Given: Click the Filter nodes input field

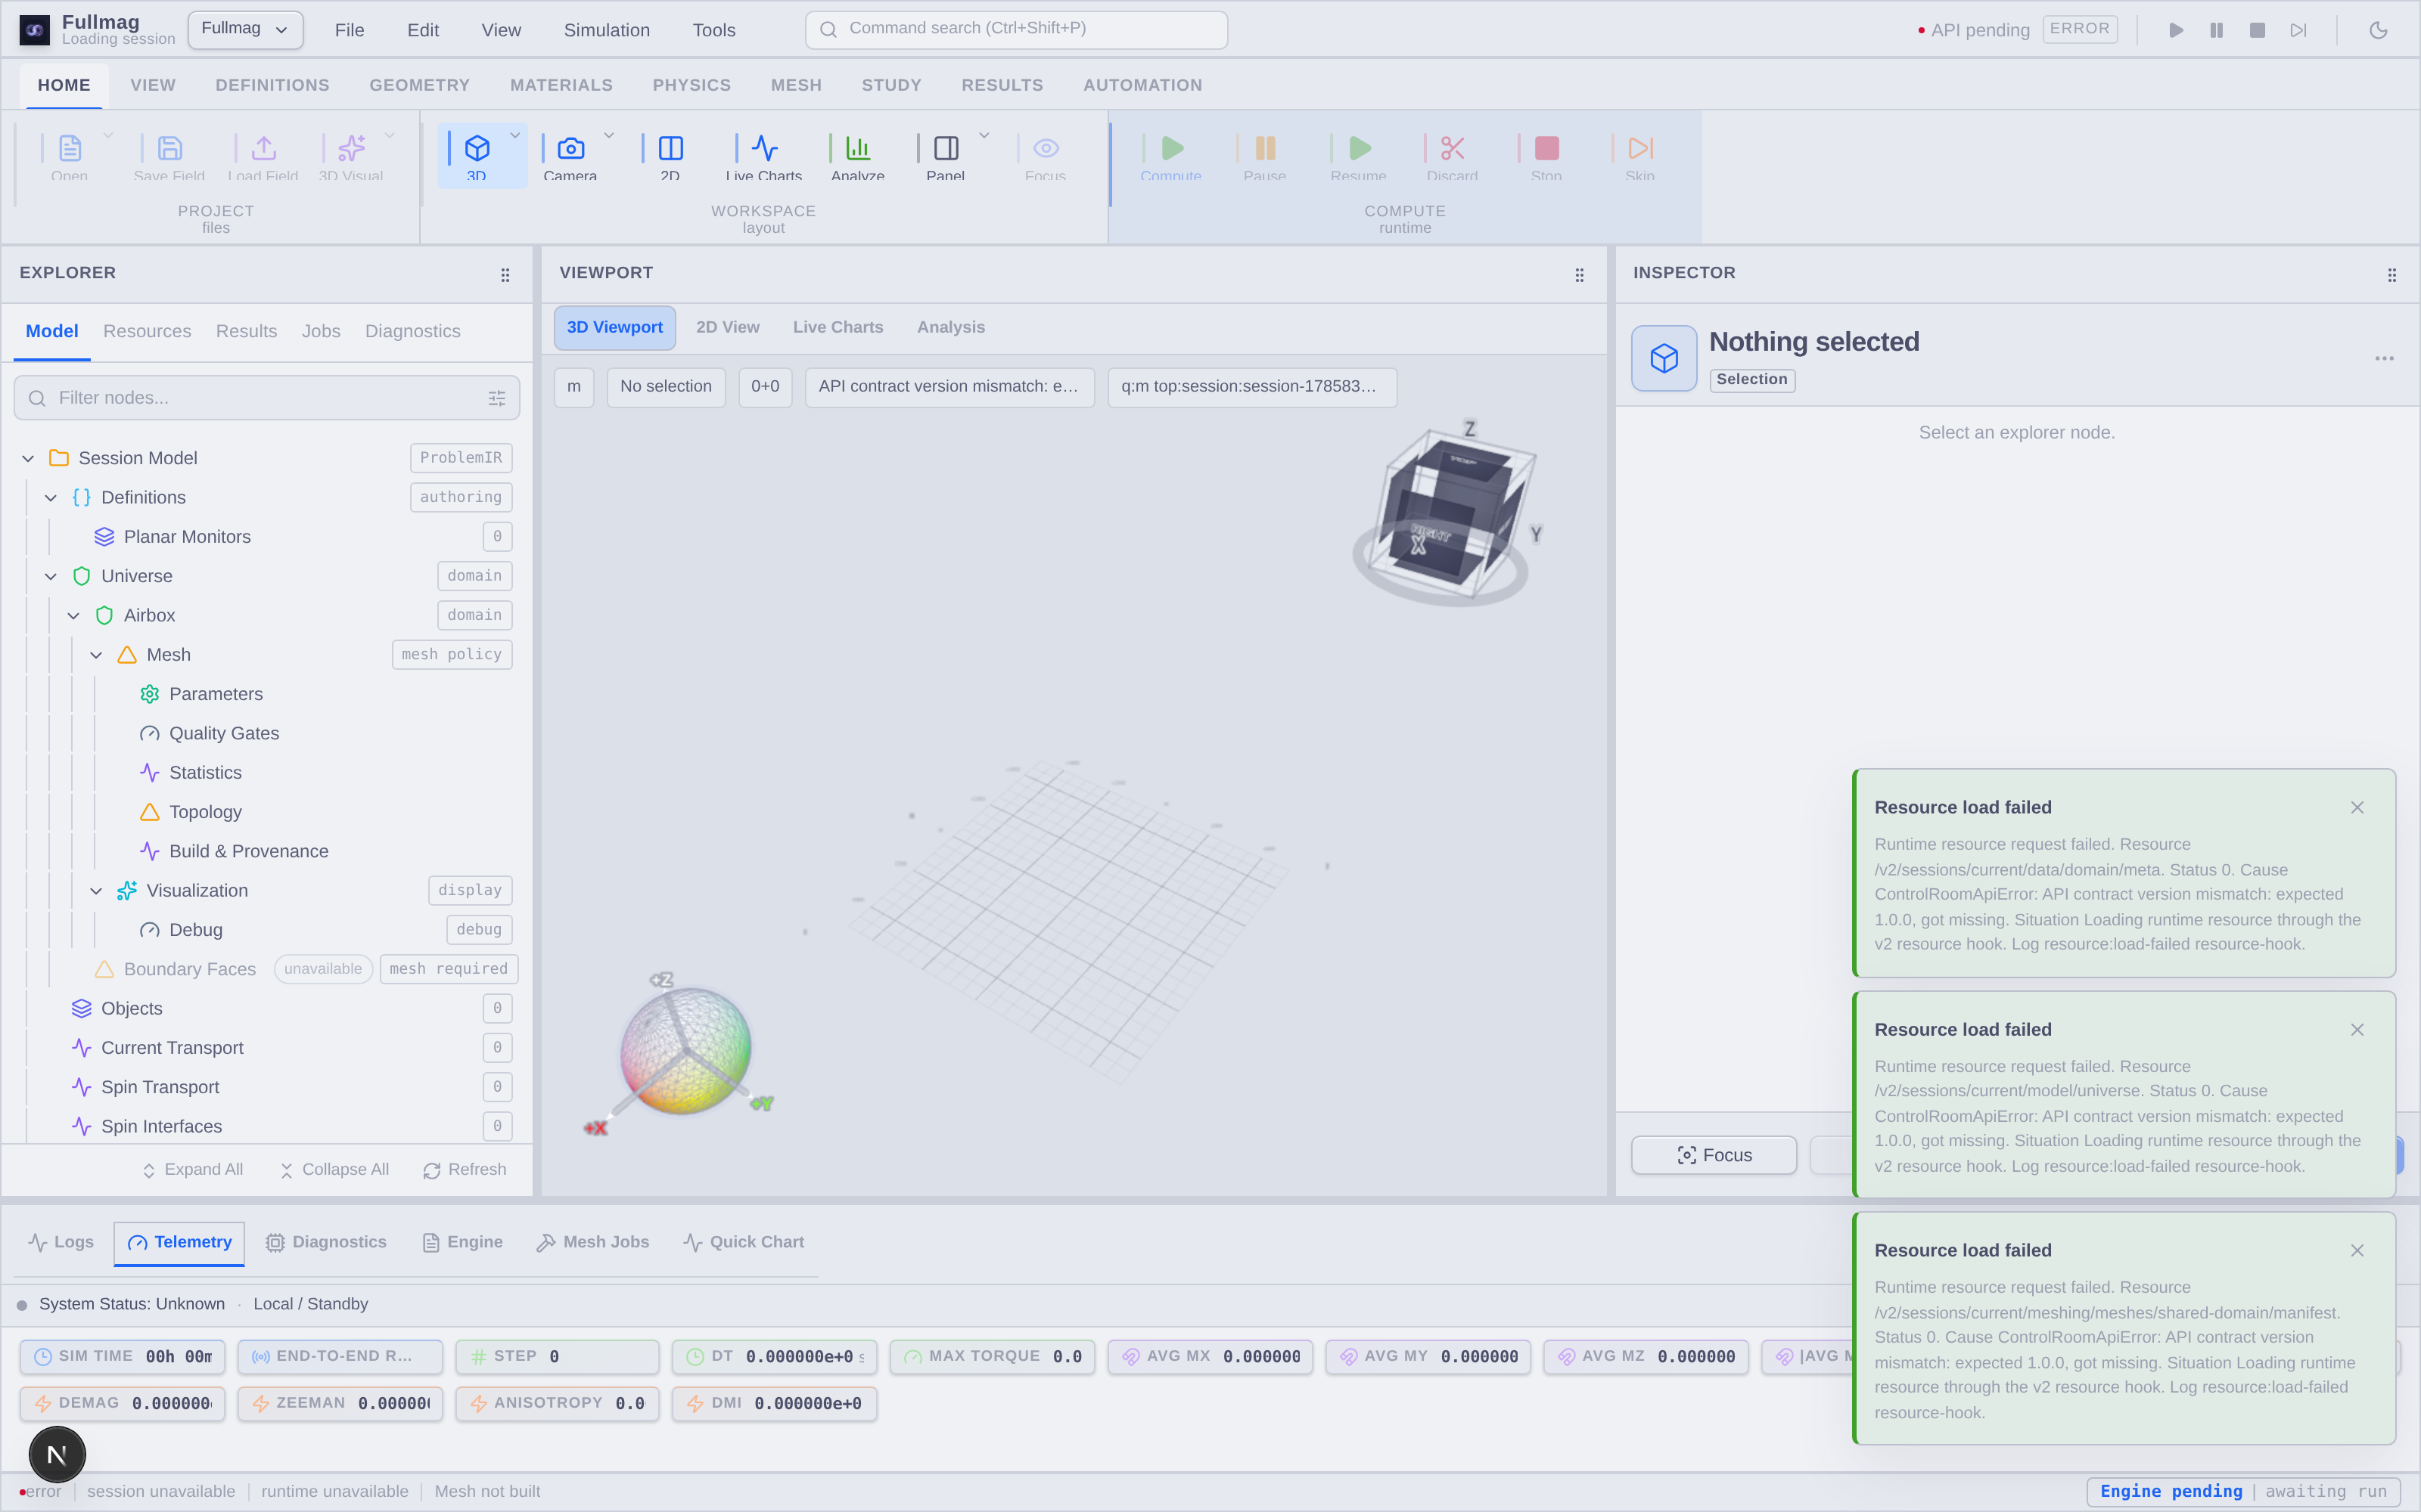Looking at the screenshot, I should point(266,398).
